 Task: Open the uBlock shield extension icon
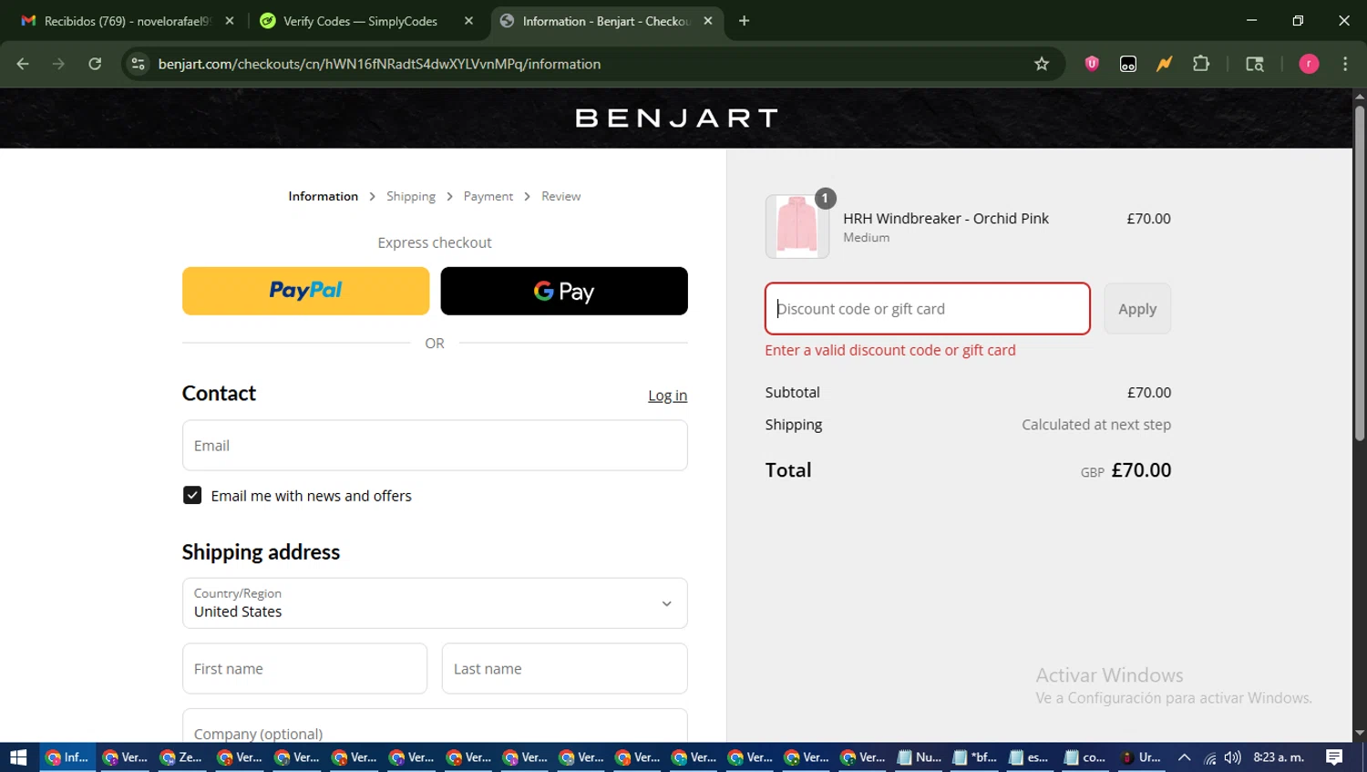coord(1092,64)
